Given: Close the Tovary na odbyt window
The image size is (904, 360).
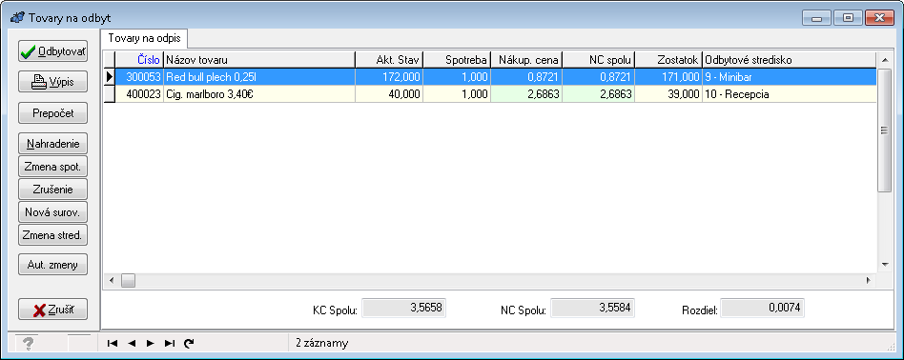Looking at the screenshot, I should (x=880, y=18).
